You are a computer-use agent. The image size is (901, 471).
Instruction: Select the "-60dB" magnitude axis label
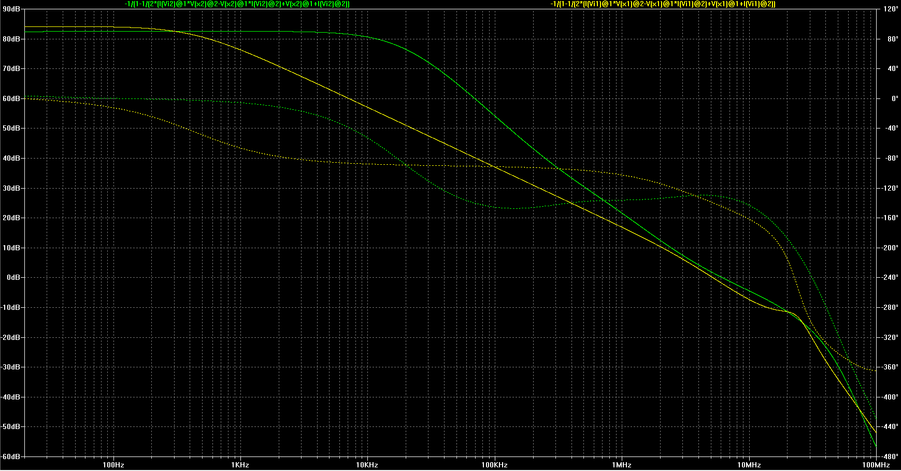point(10,456)
